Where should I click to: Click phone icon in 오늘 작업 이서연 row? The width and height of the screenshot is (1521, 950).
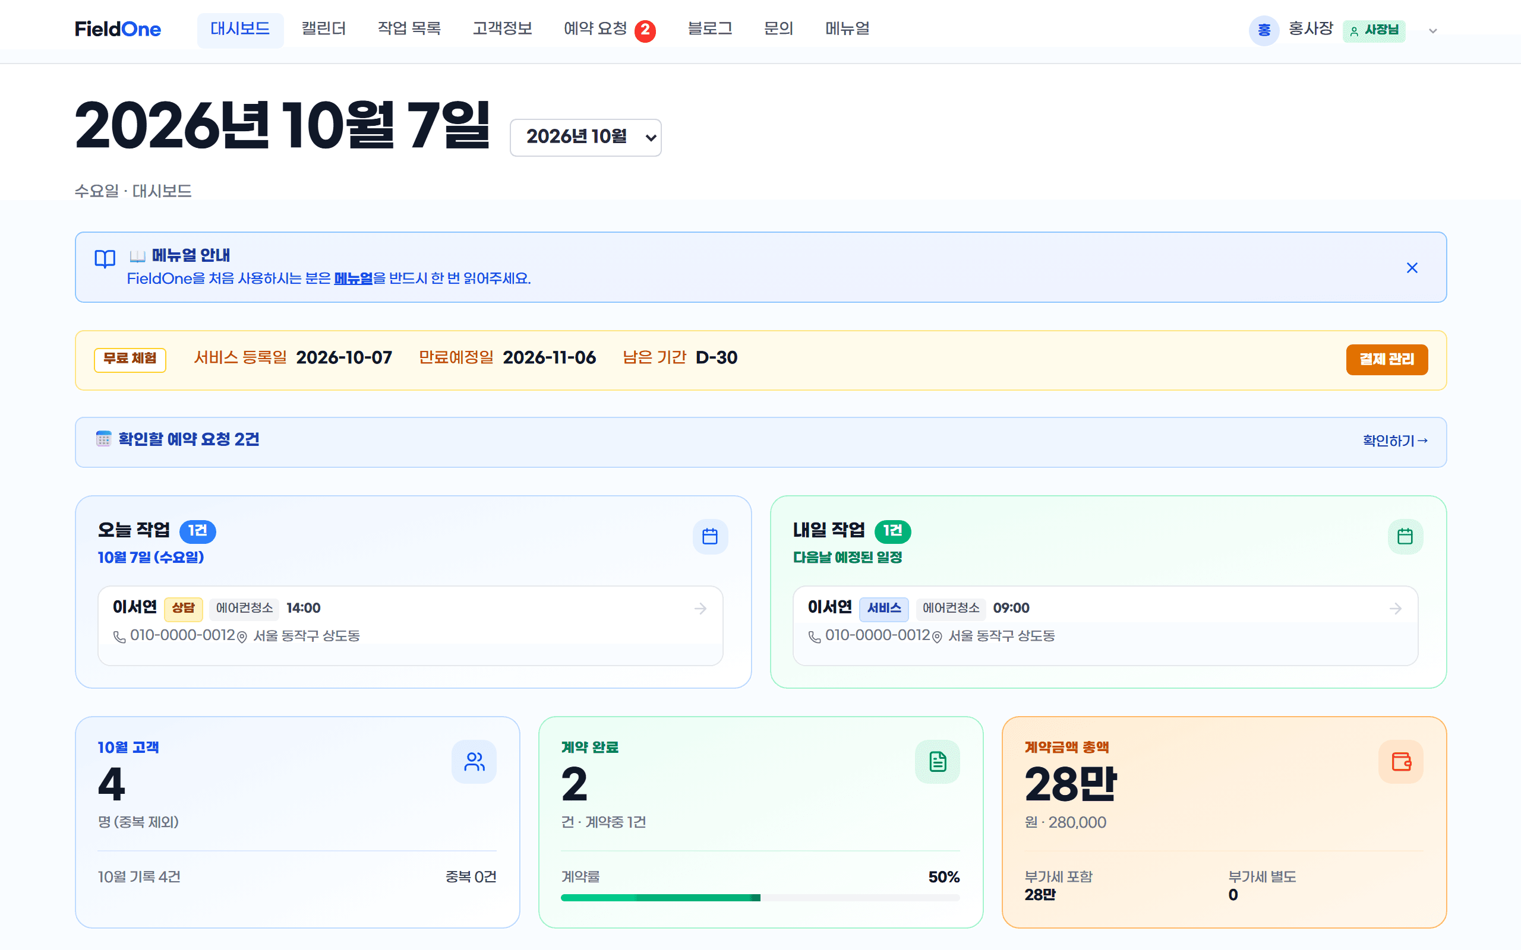tap(119, 636)
